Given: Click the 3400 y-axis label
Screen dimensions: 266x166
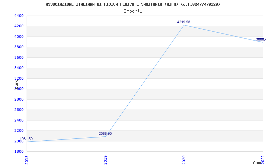Looking at the screenshot, I should pos(19,68).
